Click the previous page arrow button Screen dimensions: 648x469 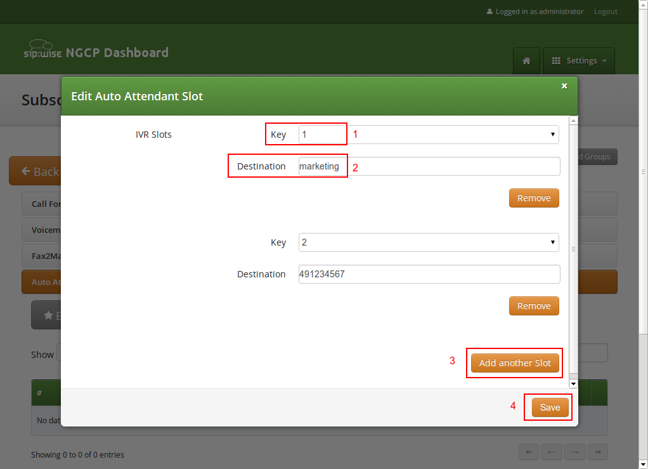[551, 452]
